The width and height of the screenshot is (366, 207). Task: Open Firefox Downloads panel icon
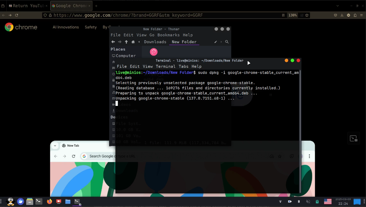tap(342, 15)
